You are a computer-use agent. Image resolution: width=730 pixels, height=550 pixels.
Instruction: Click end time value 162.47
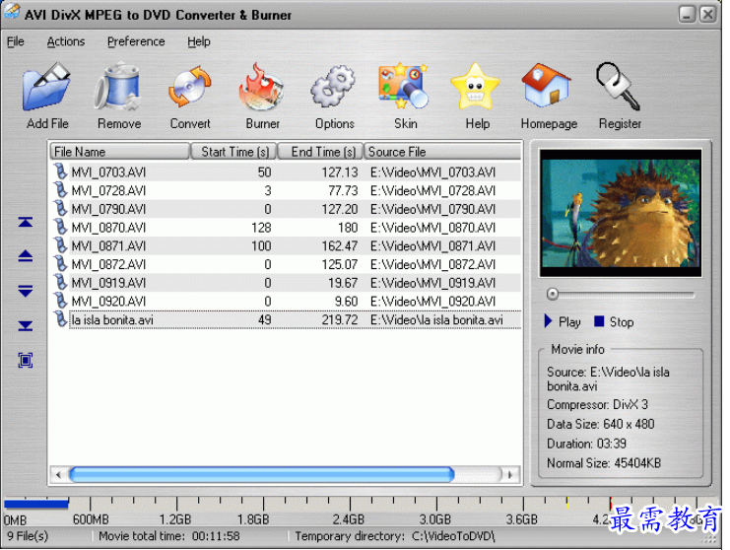(x=340, y=245)
